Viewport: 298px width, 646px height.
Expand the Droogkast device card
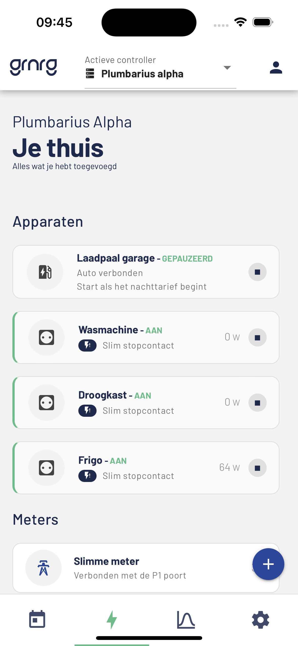click(x=146, y=403)
